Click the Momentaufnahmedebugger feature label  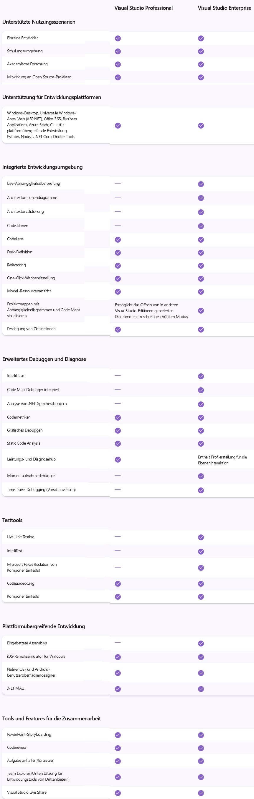[x=31, y=476]
